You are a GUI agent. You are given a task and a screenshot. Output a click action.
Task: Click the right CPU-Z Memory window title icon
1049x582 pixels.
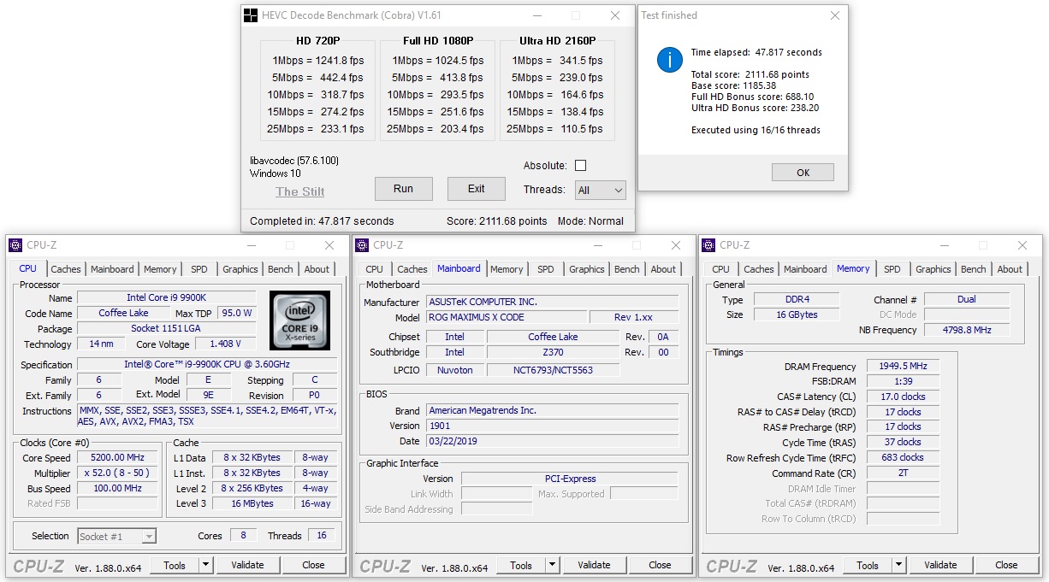[708, 245]
